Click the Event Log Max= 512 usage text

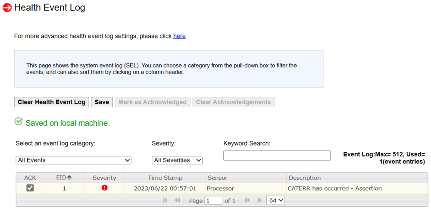tap(384, 158)
